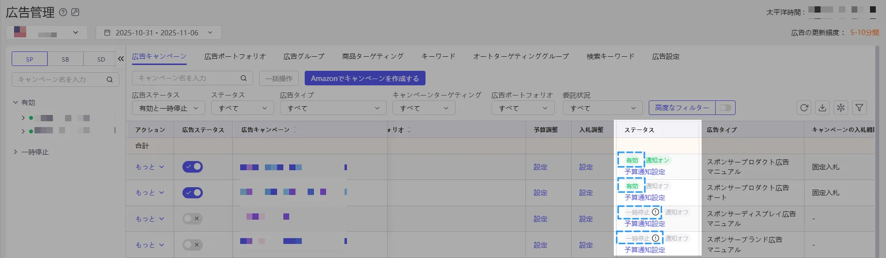Enable the third campaign's ad status switch

click(193, 219)
